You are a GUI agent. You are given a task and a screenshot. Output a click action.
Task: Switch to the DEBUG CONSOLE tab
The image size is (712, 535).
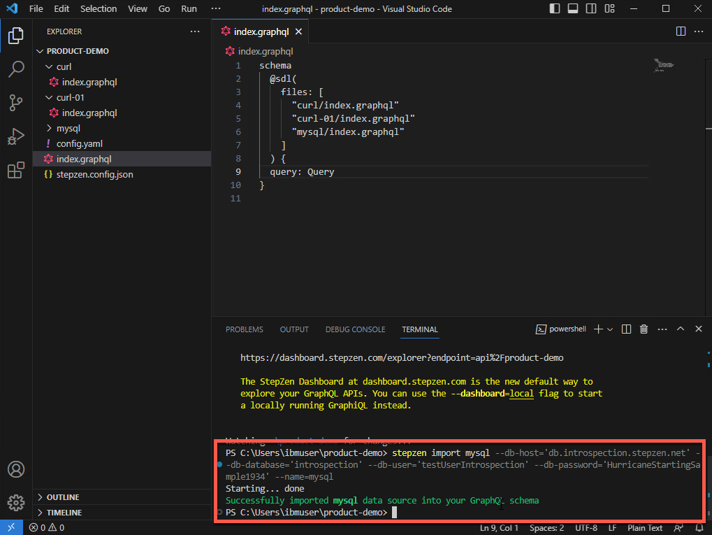(355, 329)
